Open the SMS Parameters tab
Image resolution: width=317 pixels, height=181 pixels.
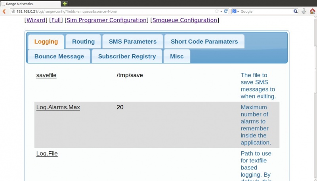(x=132, y=42)
